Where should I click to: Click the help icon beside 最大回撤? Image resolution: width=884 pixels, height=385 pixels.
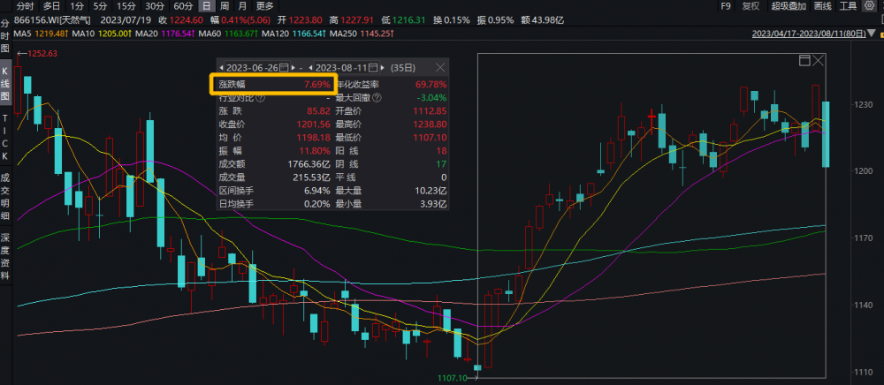click(x=377, y=98)
